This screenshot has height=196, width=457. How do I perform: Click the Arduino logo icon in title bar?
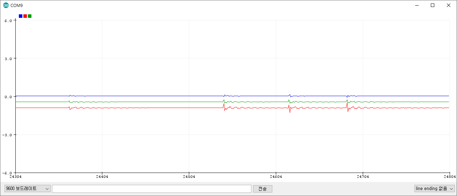[x=6, y=5]
